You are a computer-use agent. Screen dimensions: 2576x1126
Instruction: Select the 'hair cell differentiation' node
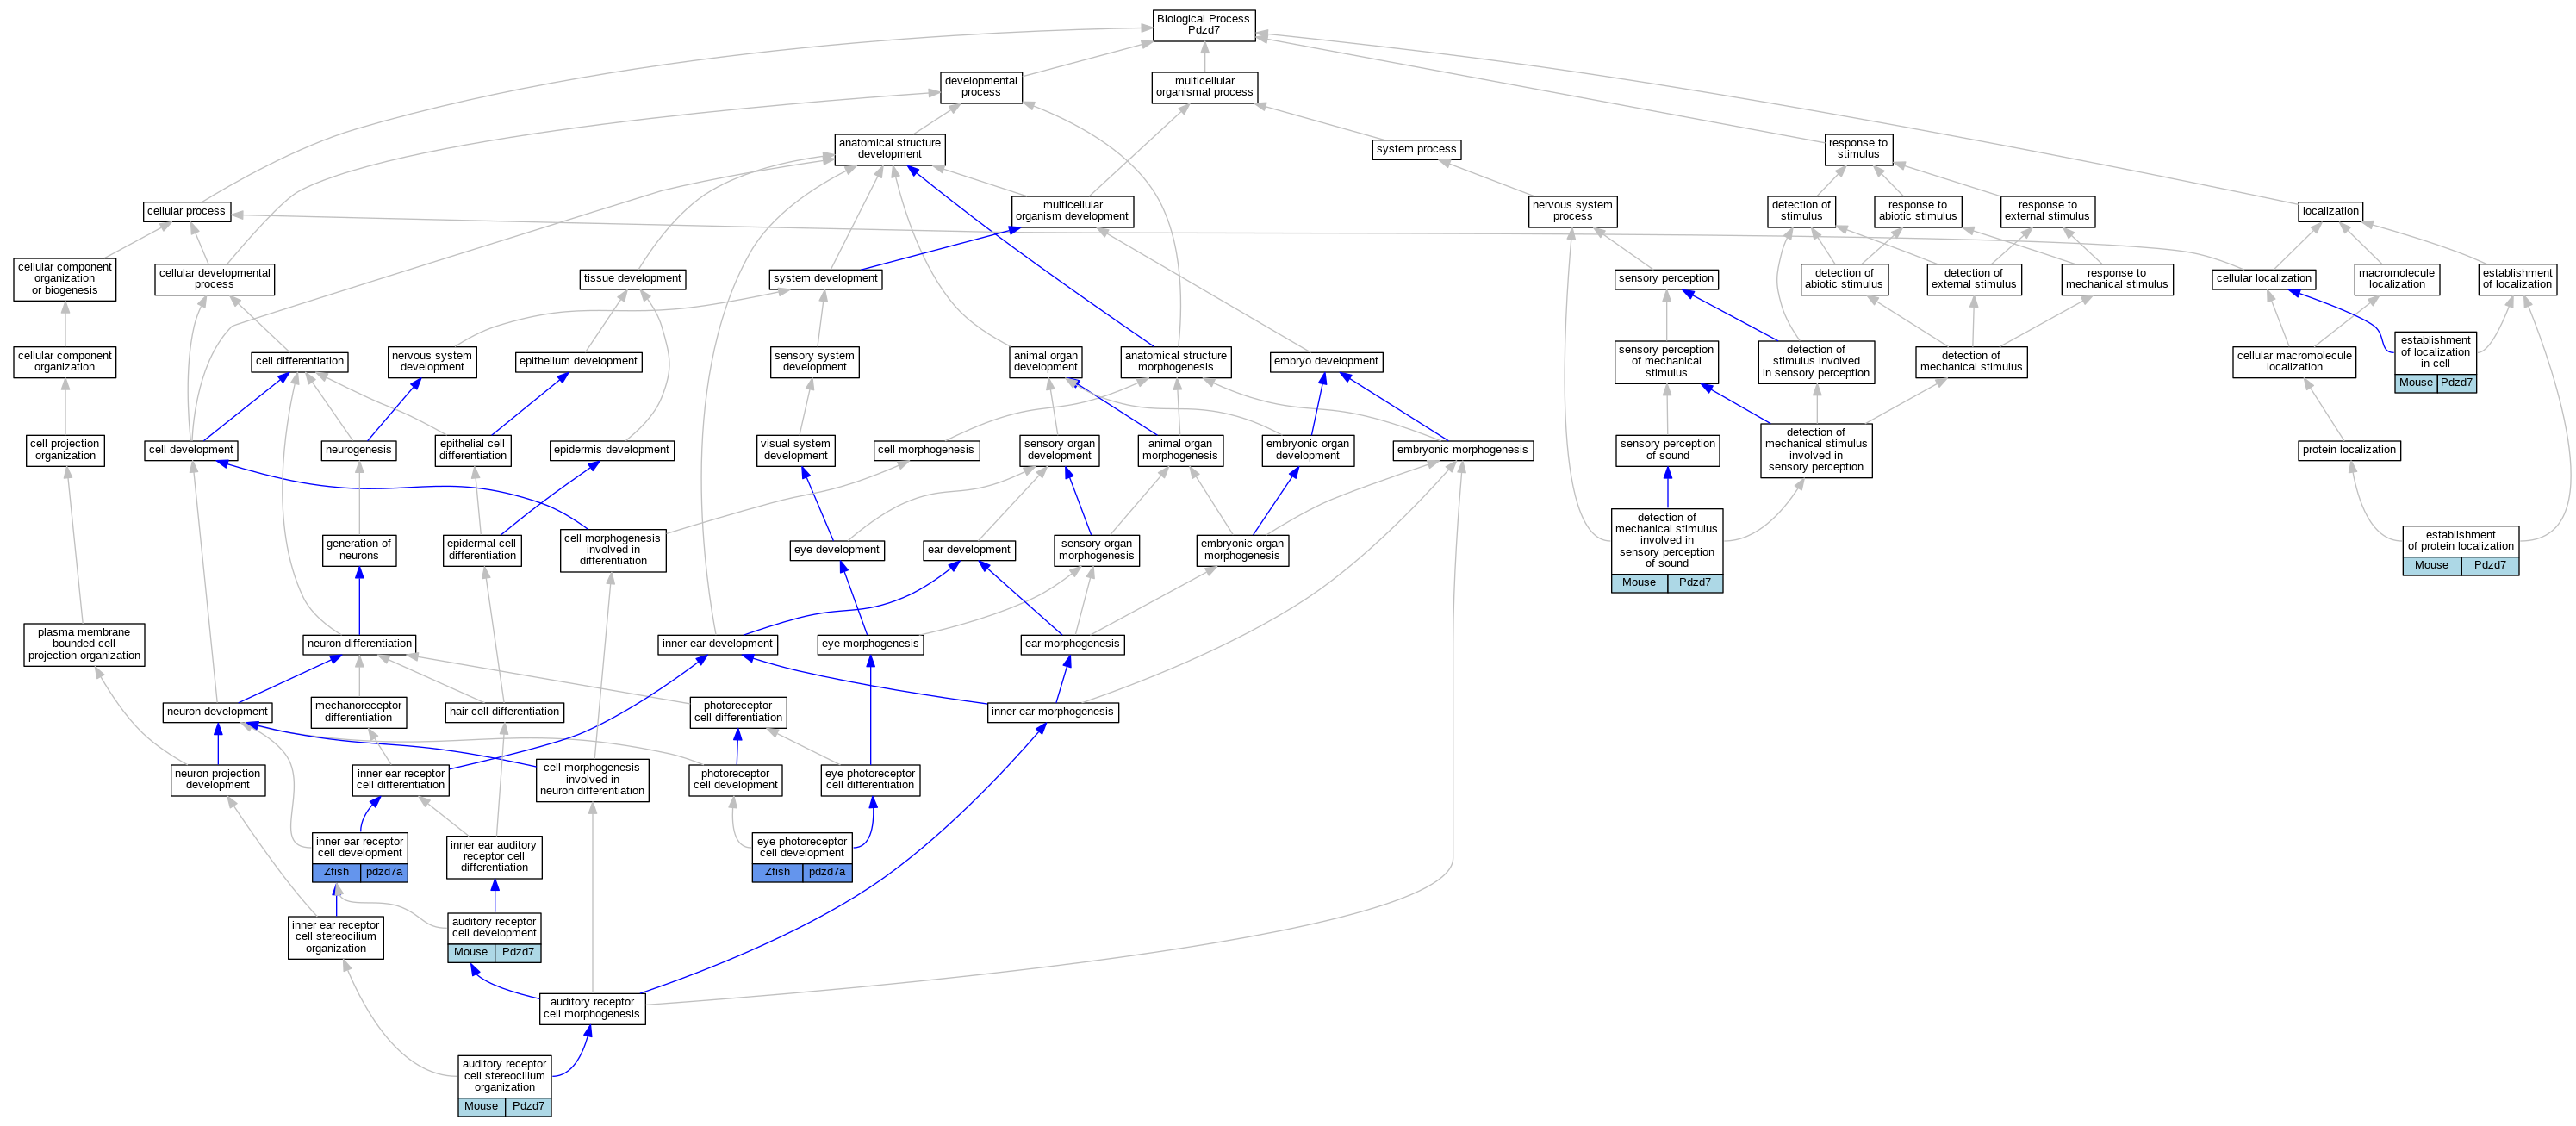504,712
